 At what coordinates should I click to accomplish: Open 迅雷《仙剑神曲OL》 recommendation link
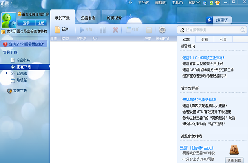pos(197,148)
